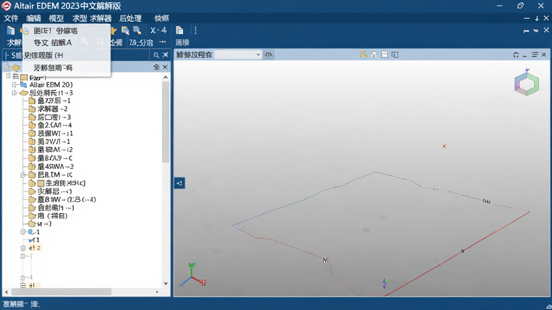Image resolution: width=552 pixels, height=310 pixels.
Task: Select the tree folder ending →12
Action: [55, 150]
